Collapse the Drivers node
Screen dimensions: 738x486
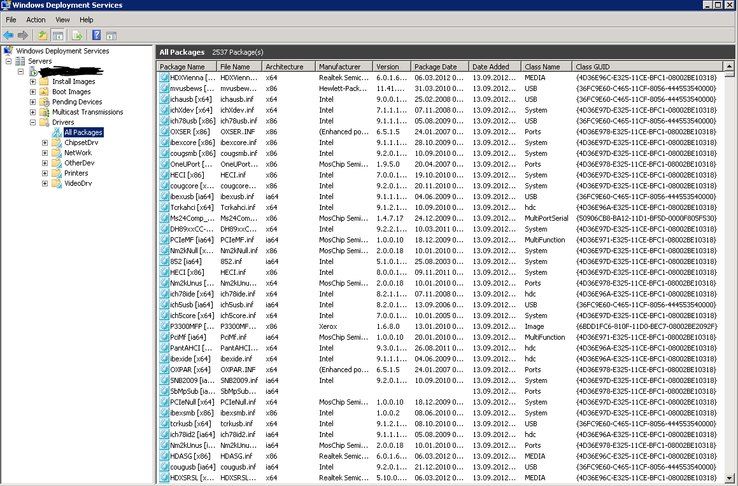coord(33,122)
